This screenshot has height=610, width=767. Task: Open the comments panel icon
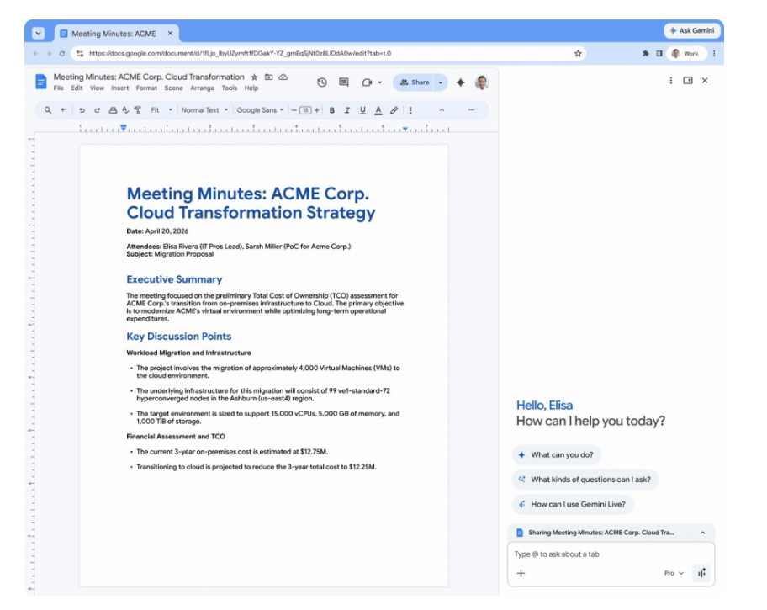[343, 82]
